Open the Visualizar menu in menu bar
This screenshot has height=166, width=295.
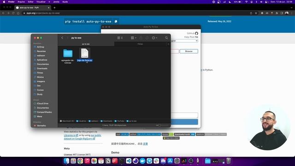tap(41, 2)
